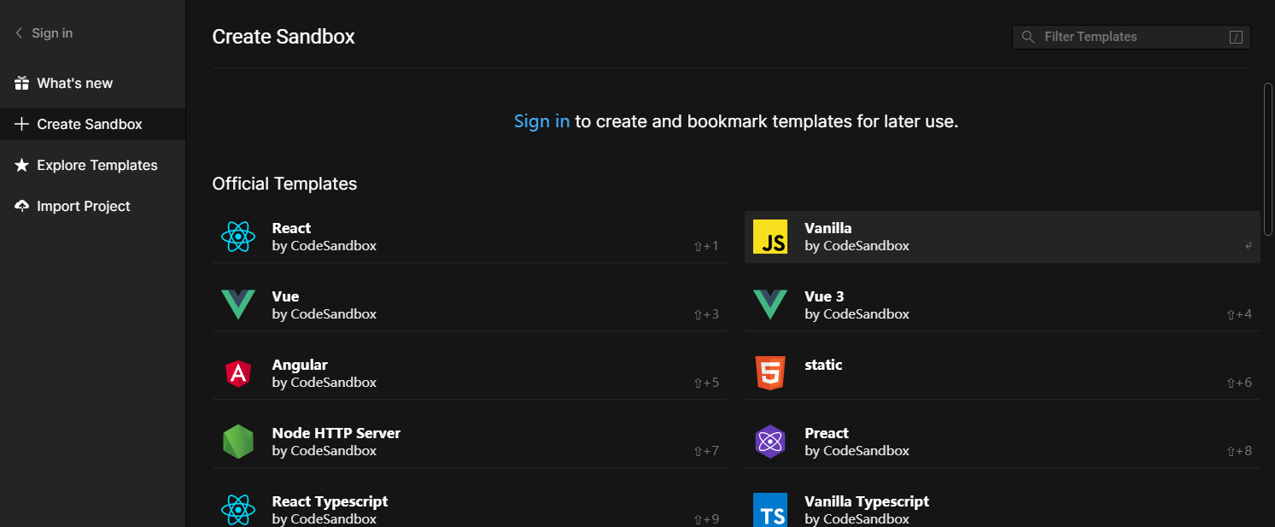
Task: Click the React template atom logo
Action: tap(238, 237)
